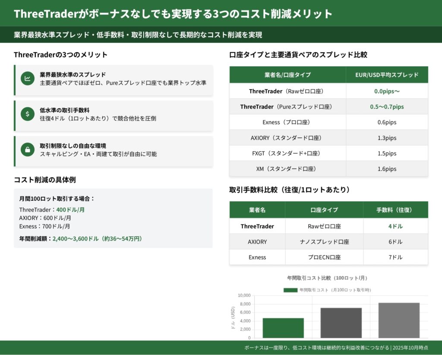Click the Exness（プロ口座） row label
The image size is (442, 355).
pos(287,122)
